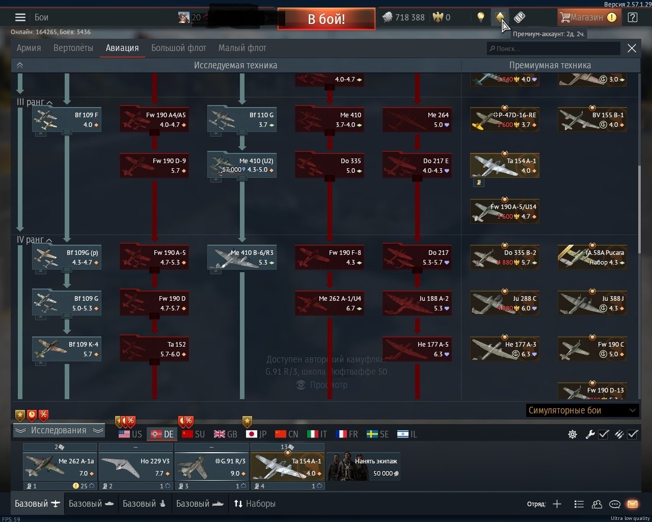Collapse the III ранг section chevron
The image size is (652, 522).
coord(49,102)
